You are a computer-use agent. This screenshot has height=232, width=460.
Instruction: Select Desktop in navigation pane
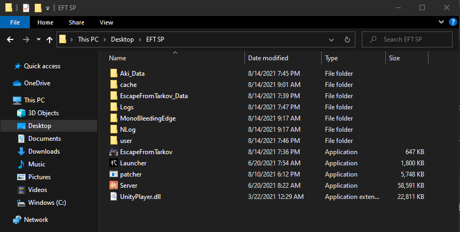point(39,126)
